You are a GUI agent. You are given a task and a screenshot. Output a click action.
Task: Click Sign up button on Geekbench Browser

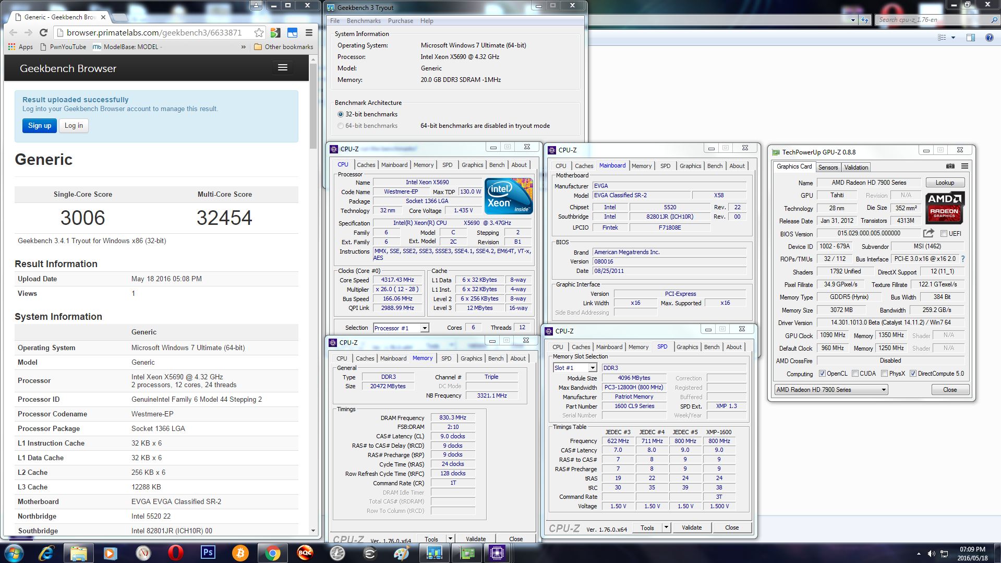(x=40, y=126)
